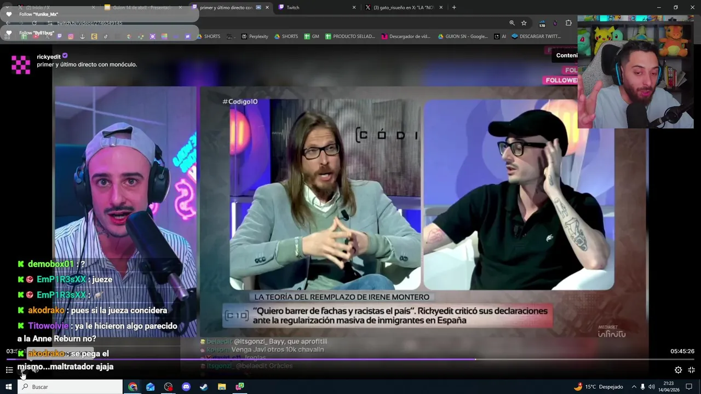Click the rickyedit channel name
The width and height of the screenshot is (701, 394).
click(x=49, y=57)
